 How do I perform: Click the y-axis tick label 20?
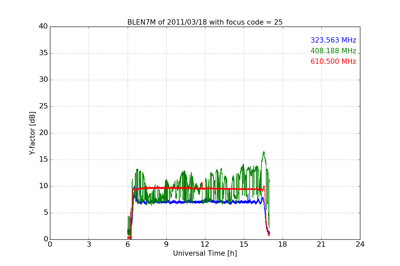coord(43,133)
